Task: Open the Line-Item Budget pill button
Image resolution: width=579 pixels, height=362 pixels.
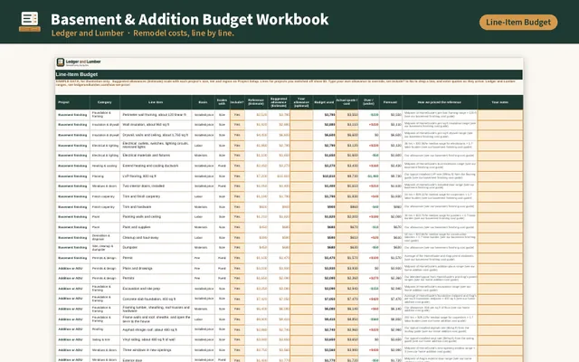Action: point(518,22)
